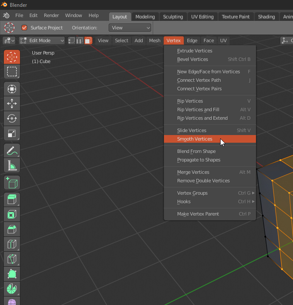Screen dimensions: 293x305
Task: Switch to the Modeling workspace tab
Action: (145, 17)
